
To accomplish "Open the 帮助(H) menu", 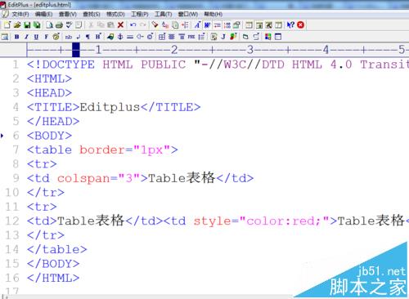I will pos(213,14).
